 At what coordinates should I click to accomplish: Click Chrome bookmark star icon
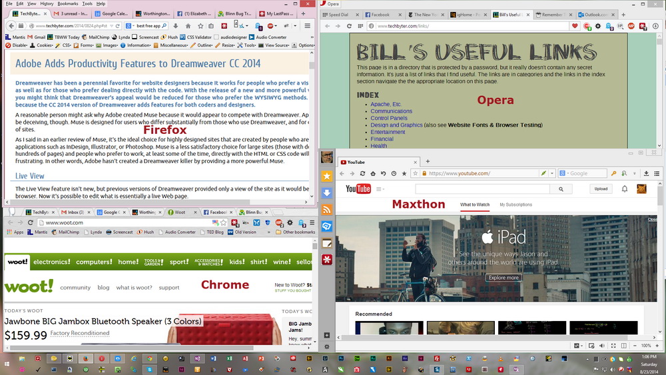point(223,222)
